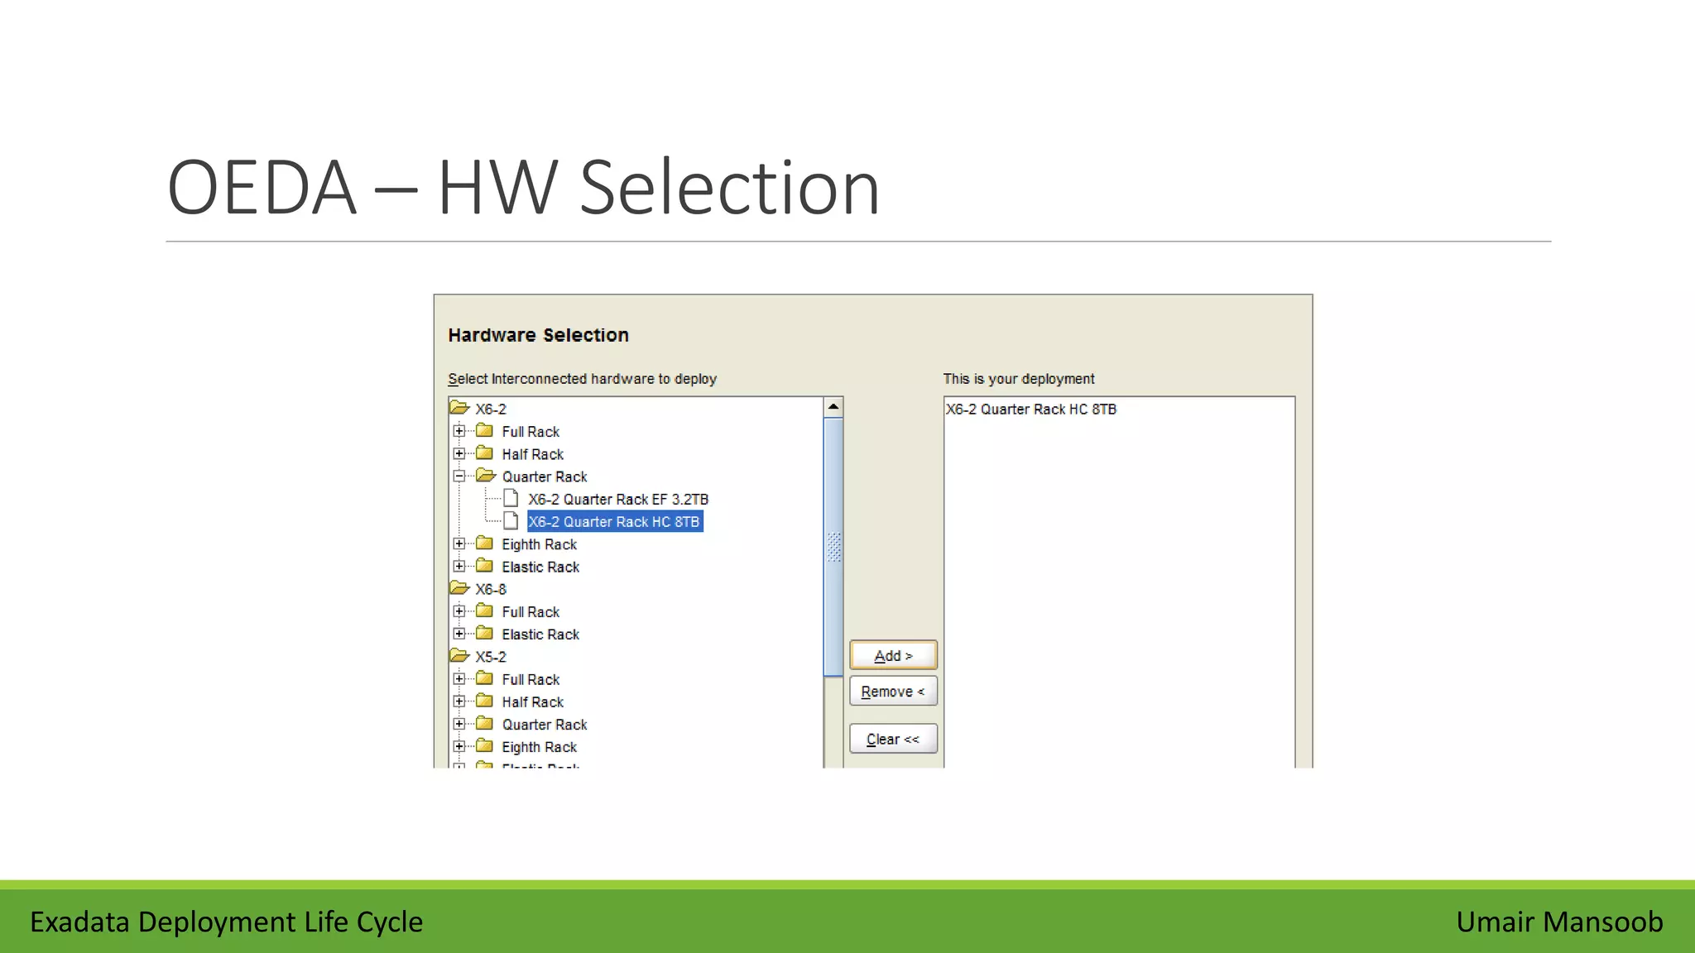Click the folder icon beside X5-2 Eighth Rack

point(485,746)
